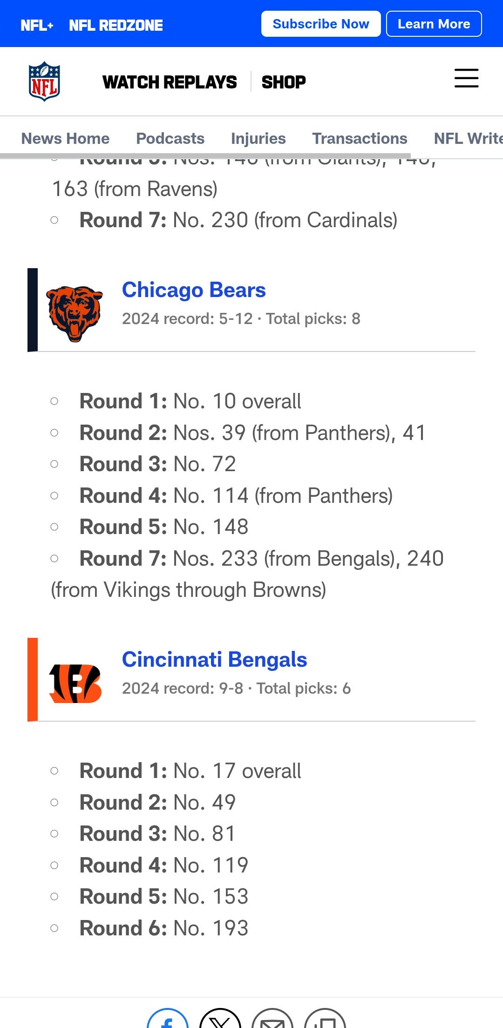The width and height of the screenshot is (503, 1028).
Task: Go to the News Home tab
Action: click(65, 138)
